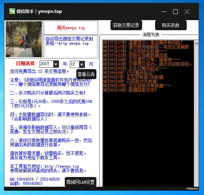Click the log line 正在获取第1条数据
This screenshot has width=204, height=195.
pyautogui.click(x=133, y=77)
